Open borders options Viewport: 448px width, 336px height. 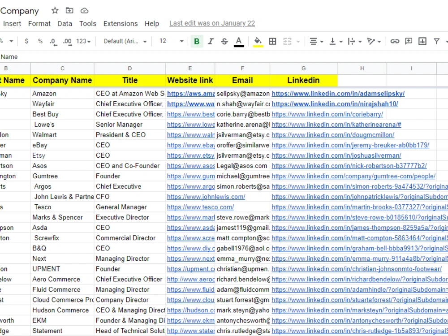pos(272,41)
